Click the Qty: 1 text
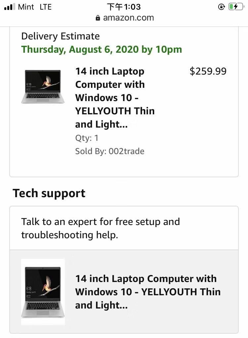The image size is (248, 338). point(87,138)
